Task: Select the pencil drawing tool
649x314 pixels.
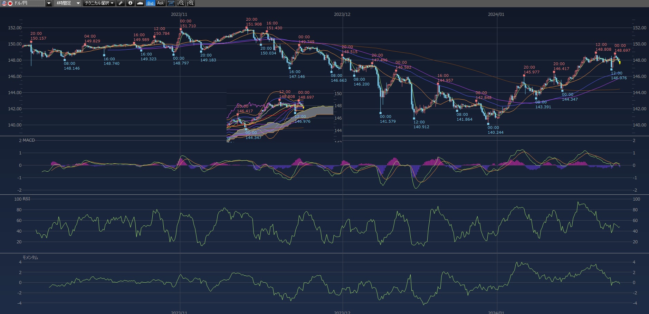Action: click(121, 3)
